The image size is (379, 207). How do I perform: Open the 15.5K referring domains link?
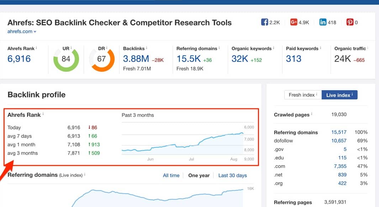(x=189, y=59)
